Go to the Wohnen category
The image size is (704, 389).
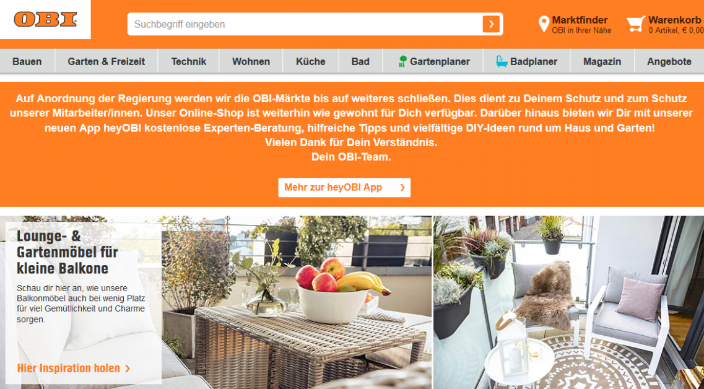(251, 61)
